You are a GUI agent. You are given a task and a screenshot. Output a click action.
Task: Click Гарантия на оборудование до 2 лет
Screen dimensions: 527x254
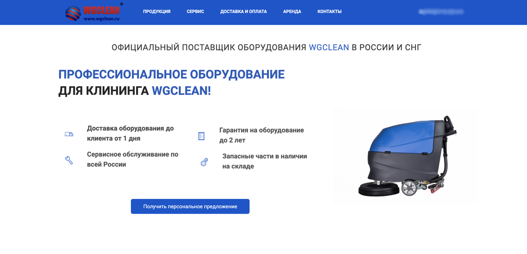tap(262, 135)
